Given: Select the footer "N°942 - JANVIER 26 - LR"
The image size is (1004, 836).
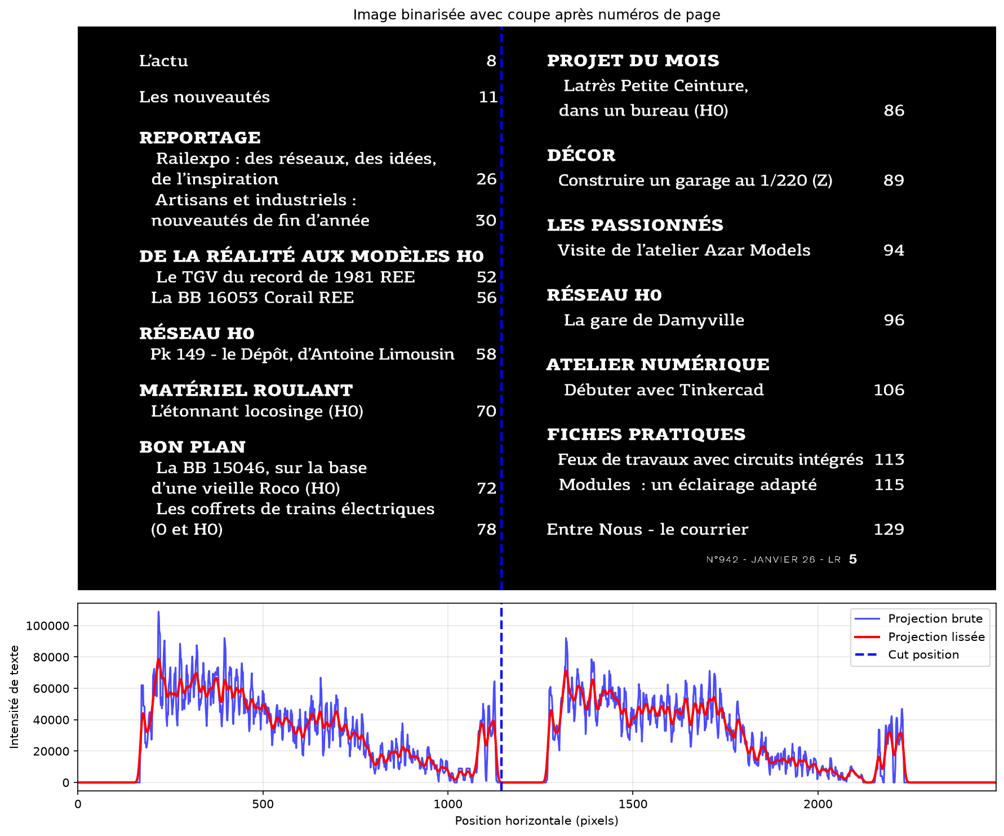Looking at the screenshot, I should (x=774, y=559).
